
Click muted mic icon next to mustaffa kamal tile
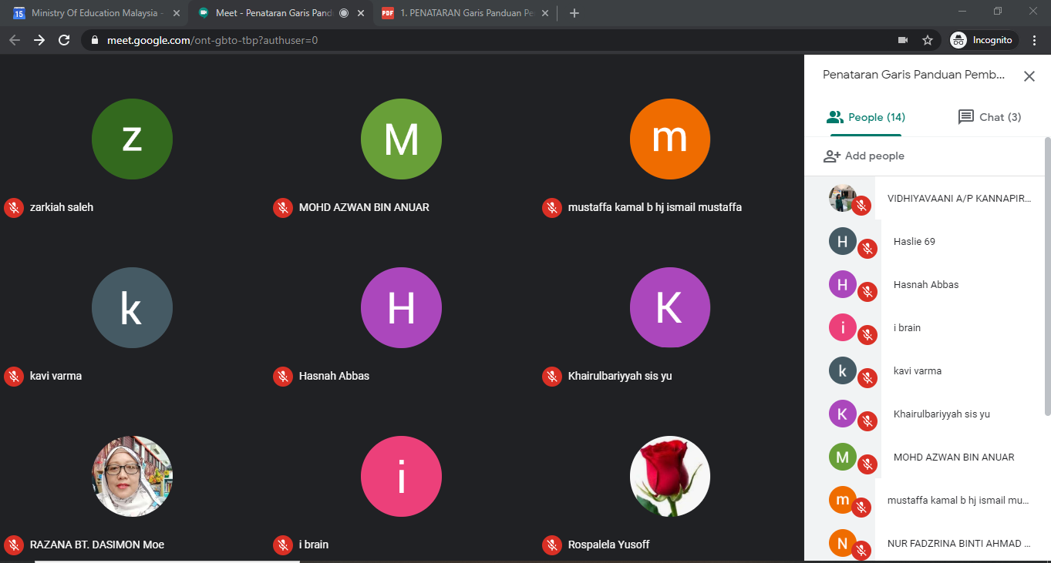[x=551, y=207]
